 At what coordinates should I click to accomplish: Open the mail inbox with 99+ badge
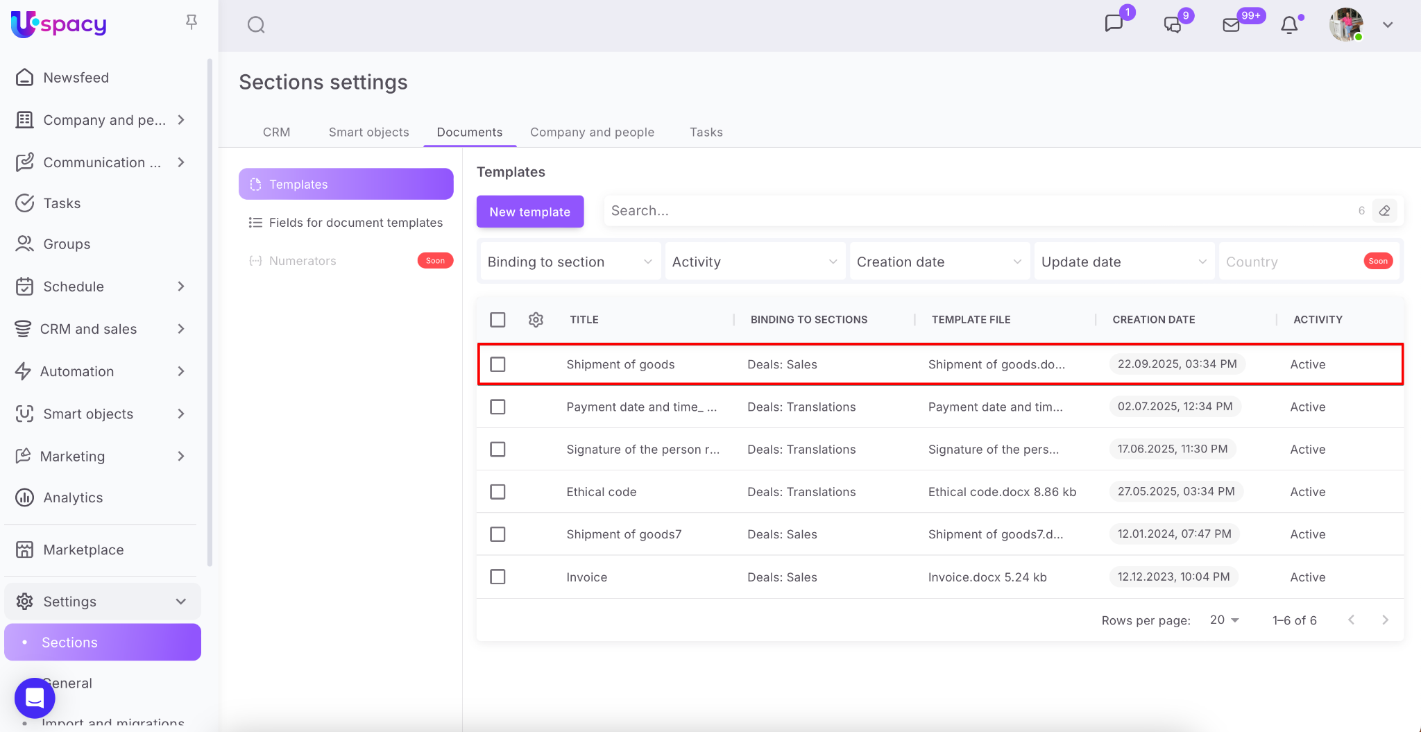1231,25
